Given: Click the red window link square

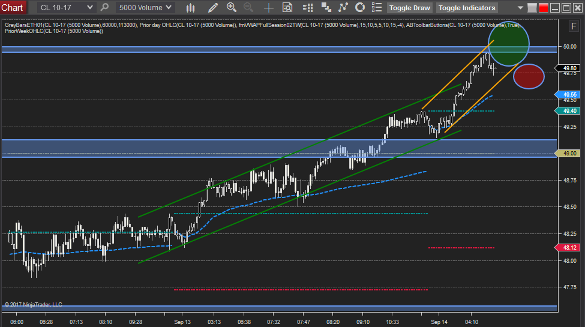Looking at the screenshot, I should click(x=544, y=8).
